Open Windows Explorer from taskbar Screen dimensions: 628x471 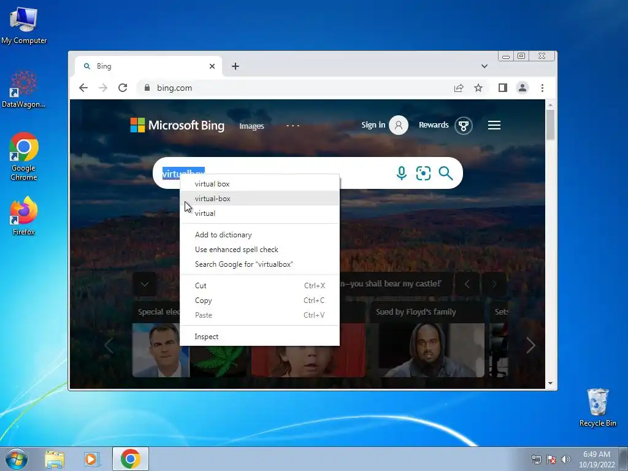55,459
